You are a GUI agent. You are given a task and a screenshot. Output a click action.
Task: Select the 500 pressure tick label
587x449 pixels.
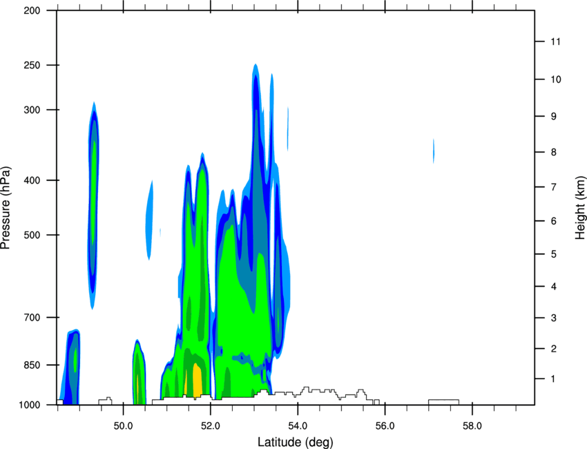[32, 235]
